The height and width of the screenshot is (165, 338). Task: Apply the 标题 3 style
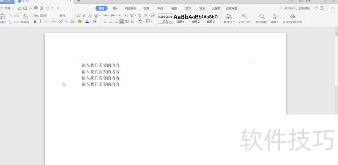[210, 19]
